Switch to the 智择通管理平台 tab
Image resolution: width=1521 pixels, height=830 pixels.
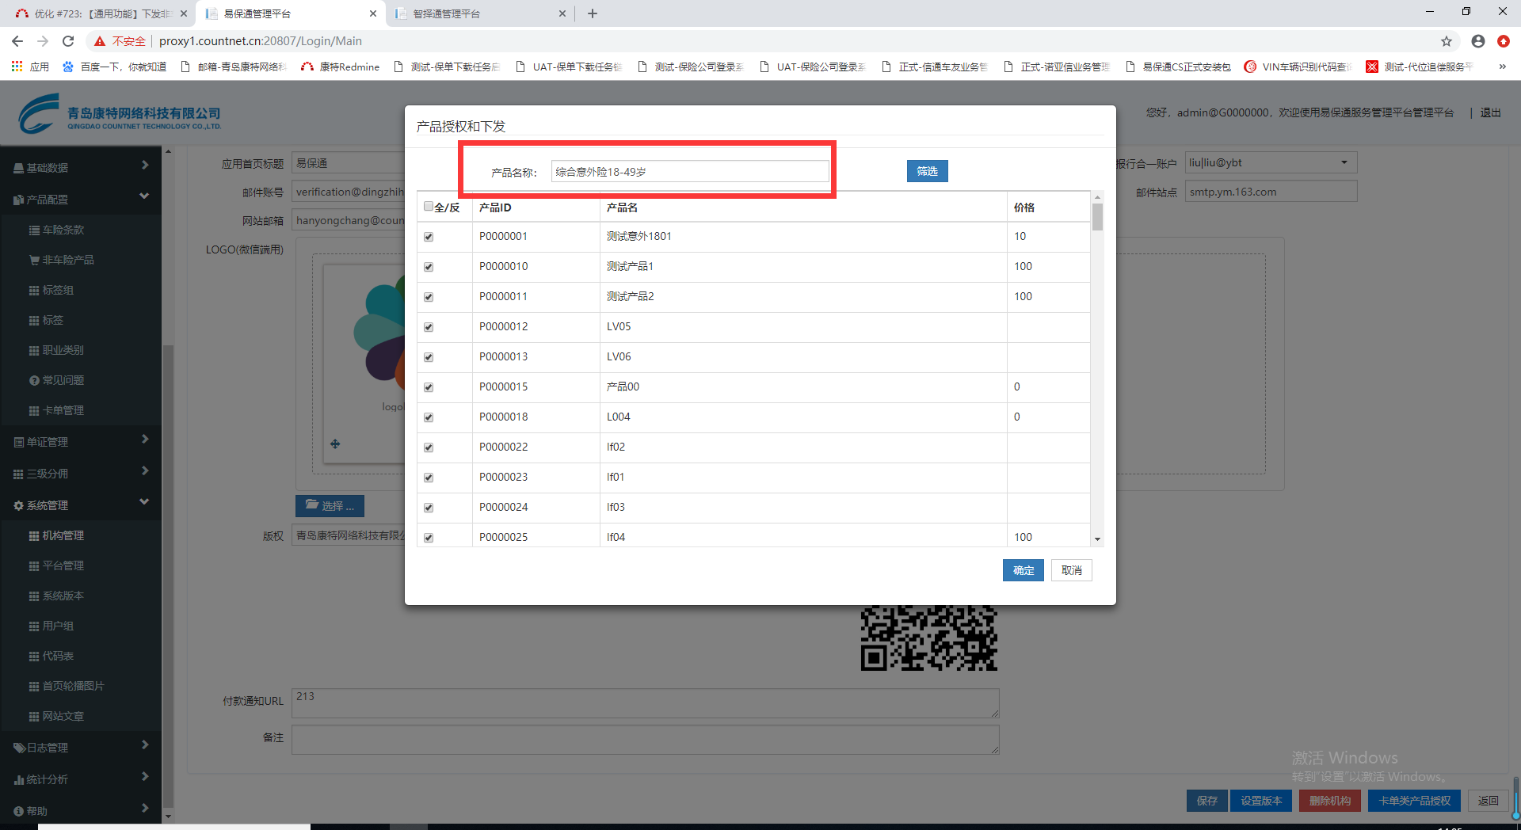point(479,13)
